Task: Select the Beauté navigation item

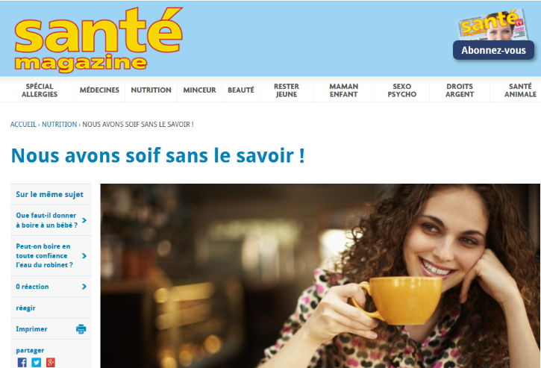Action: (x=241, y=90)
